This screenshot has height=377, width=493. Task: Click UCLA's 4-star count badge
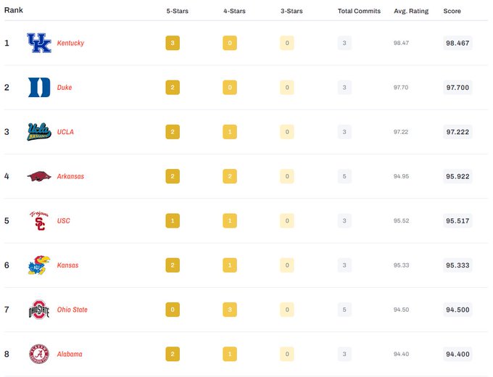pyautogui.click(x=230, y=132)
